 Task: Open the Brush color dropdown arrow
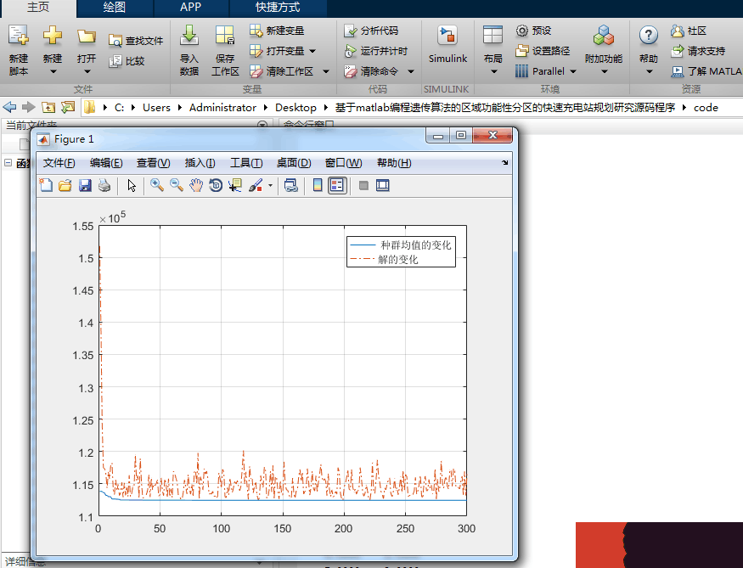click(270, 185)
